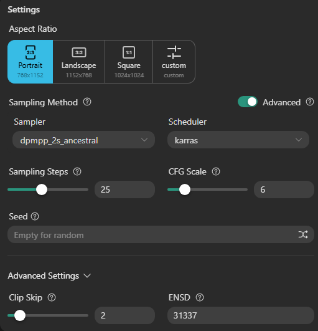Image resolution: width=318 pixels, height=331 pixels.
Task: Open the Sampler dropdown showing dpmpp_2s_ancestral
Action: tap(83, 140)
